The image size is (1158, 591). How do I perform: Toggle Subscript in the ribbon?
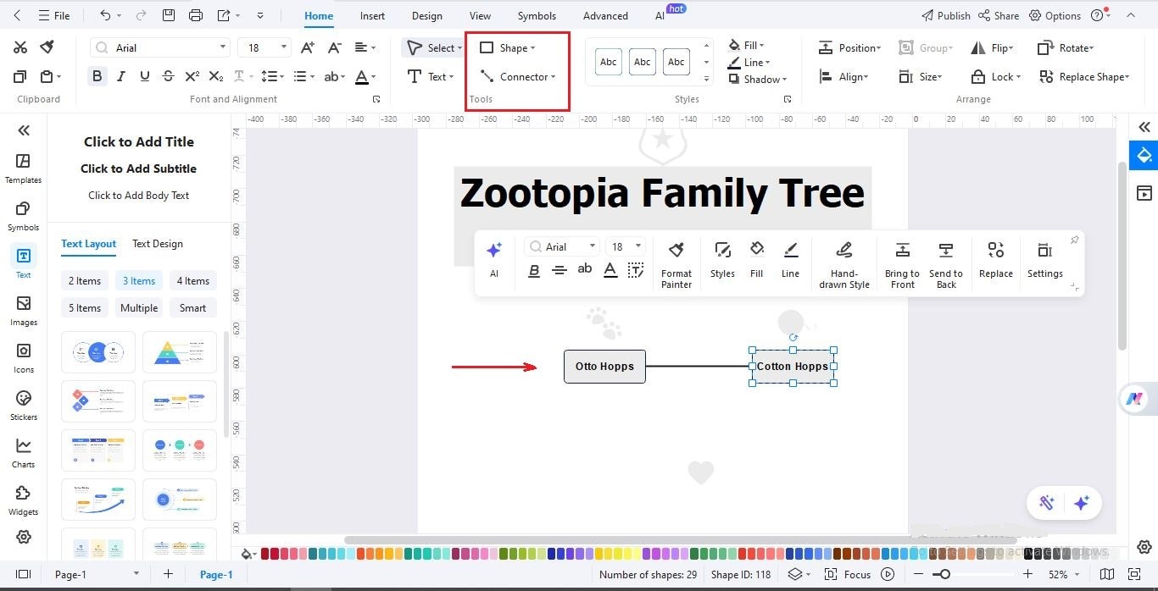(x=216, y=76)
